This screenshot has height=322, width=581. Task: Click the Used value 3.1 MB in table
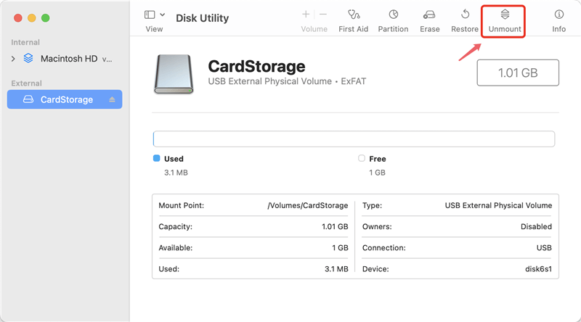point(336,269)
